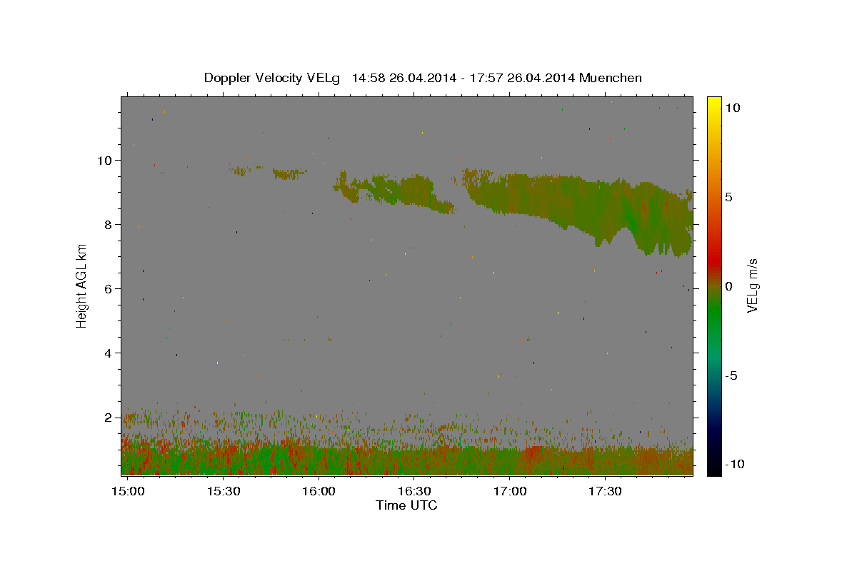This screenshot has height=571, width=857.
Task: Click the colorbar tick label 5
Action: coord(728,197)
